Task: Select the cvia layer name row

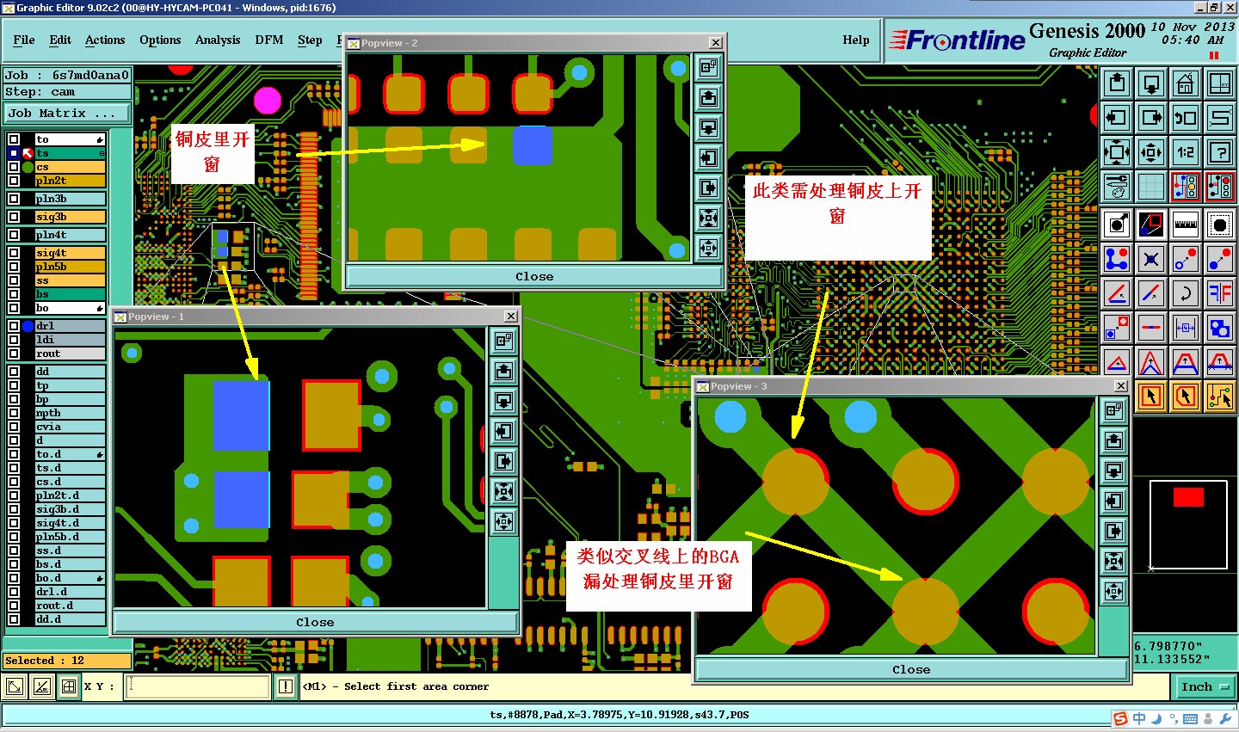Action: pyautogui.click(x=70, y=427)
